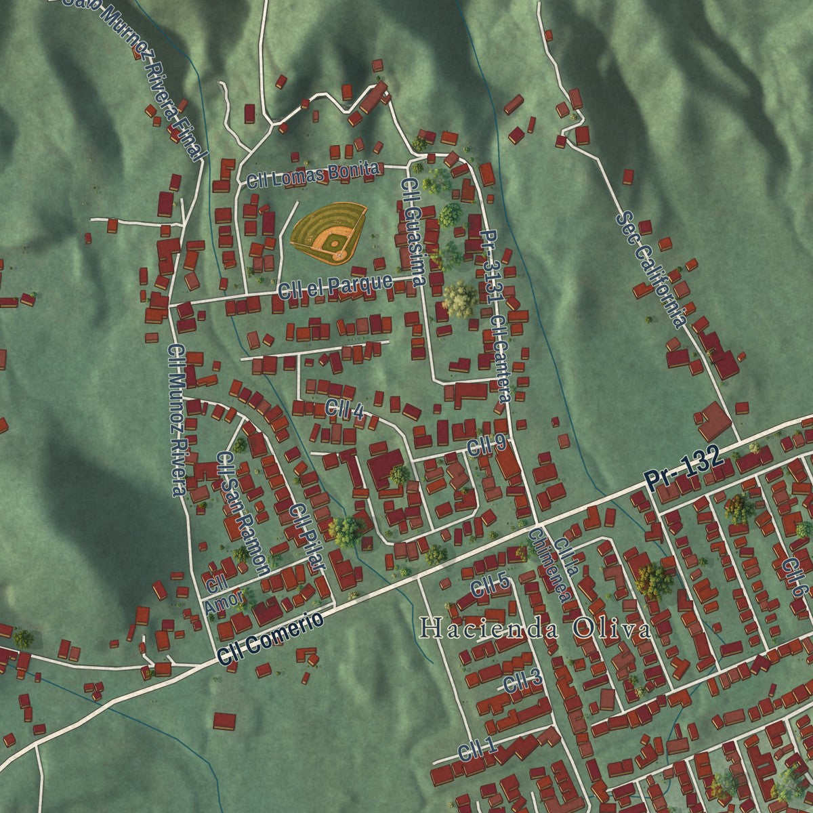The height and width of the screenshot is (813, 813).
Task: Select the 'Cll 5' street label
Action: point(491,585)
